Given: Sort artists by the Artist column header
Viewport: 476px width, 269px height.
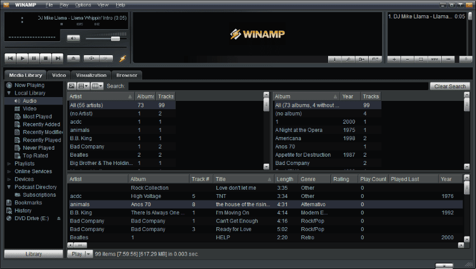Looking at the screenshot, I should pyautogui.click(x=101, y=96).
